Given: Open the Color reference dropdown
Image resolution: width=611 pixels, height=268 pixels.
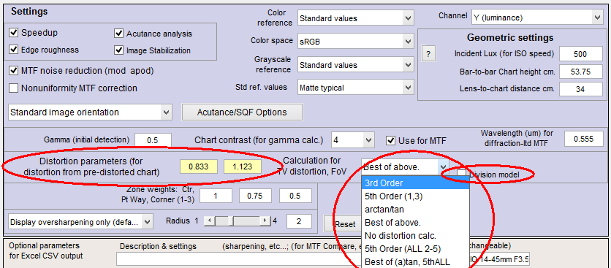Looking at the screenshot, I should point(355,18).
